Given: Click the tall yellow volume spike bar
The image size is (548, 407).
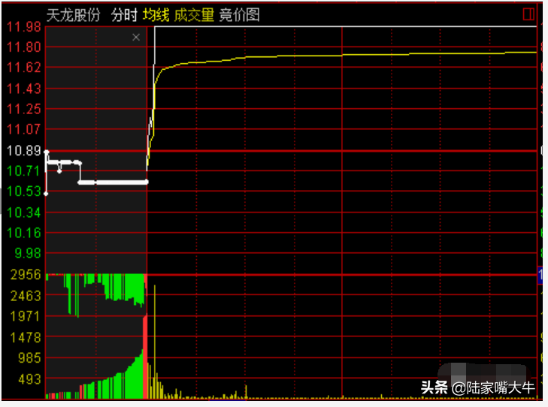Looking at the screenshot, I should click(x=154, y=342).
